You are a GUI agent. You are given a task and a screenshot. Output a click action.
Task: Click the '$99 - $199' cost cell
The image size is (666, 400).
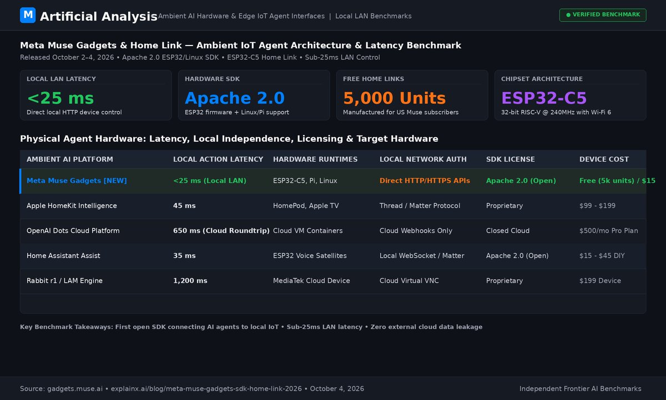[598, 206]
